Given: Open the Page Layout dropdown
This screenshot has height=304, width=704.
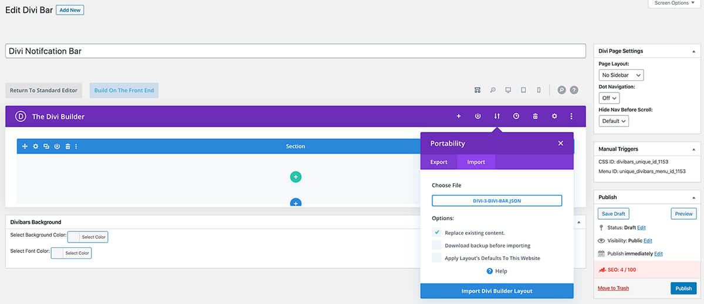Looking at the screenshot, I should pos(621,75).
